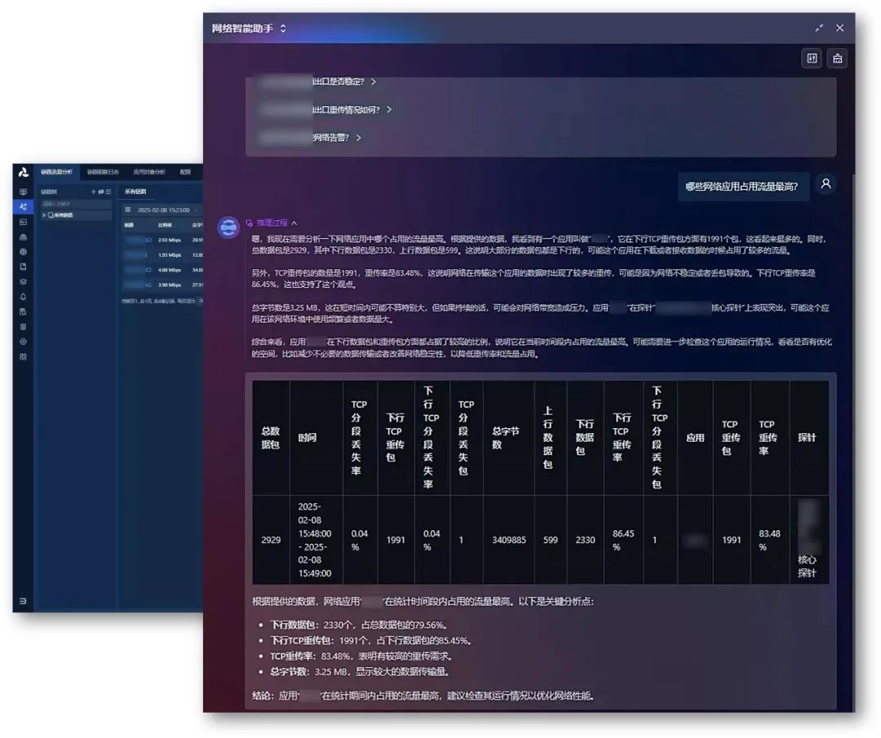Click the 总字节数 column header
Screen dimensions: 881x738
509,438
